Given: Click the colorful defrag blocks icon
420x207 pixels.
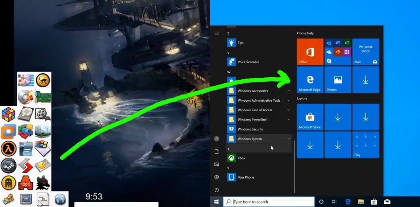Looking at the screenshot, I should 26,131.
